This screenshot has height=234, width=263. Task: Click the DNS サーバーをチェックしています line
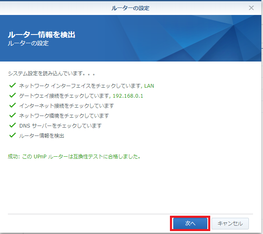pyautogui.click(x=60, y=126)
